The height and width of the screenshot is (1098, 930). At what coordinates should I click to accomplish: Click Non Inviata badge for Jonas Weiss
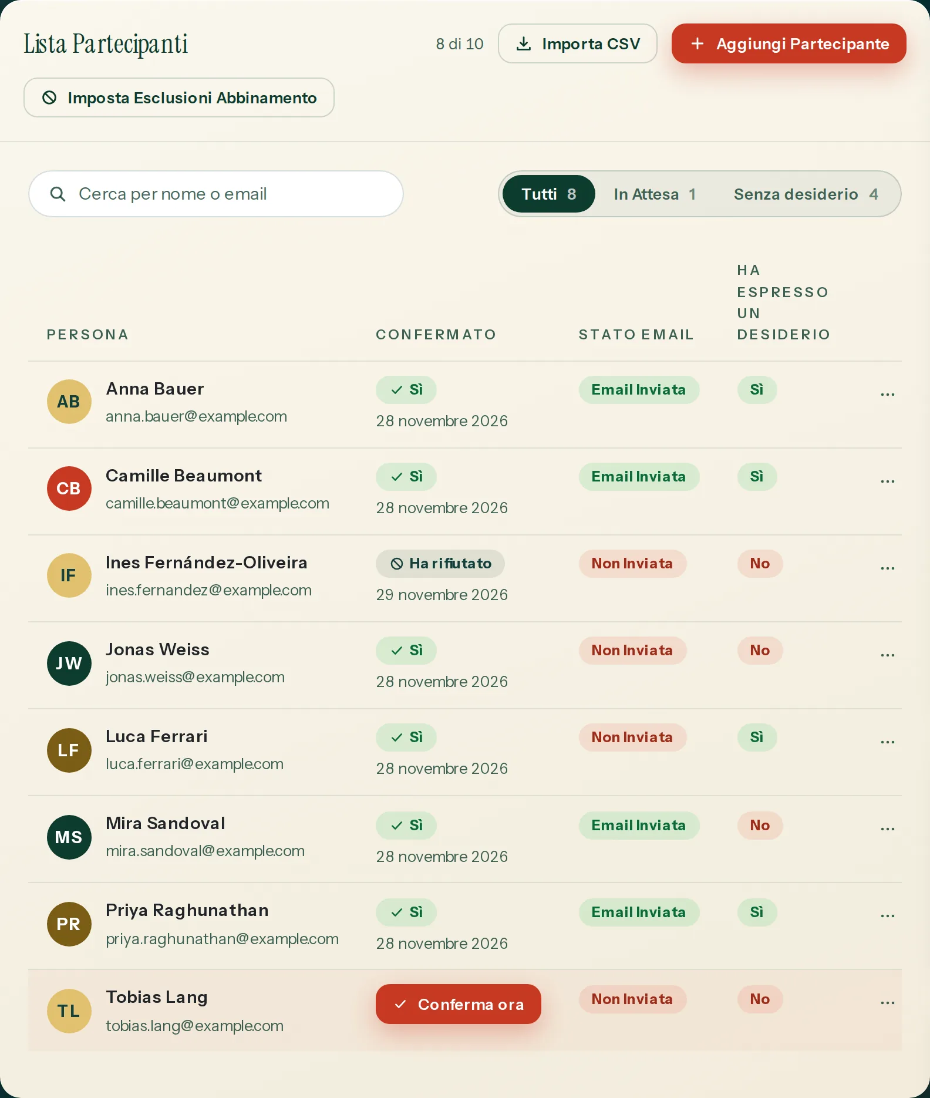(x=632, y=651)
